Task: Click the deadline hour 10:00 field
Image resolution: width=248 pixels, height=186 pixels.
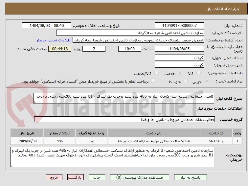Action: tap(130, 49)
